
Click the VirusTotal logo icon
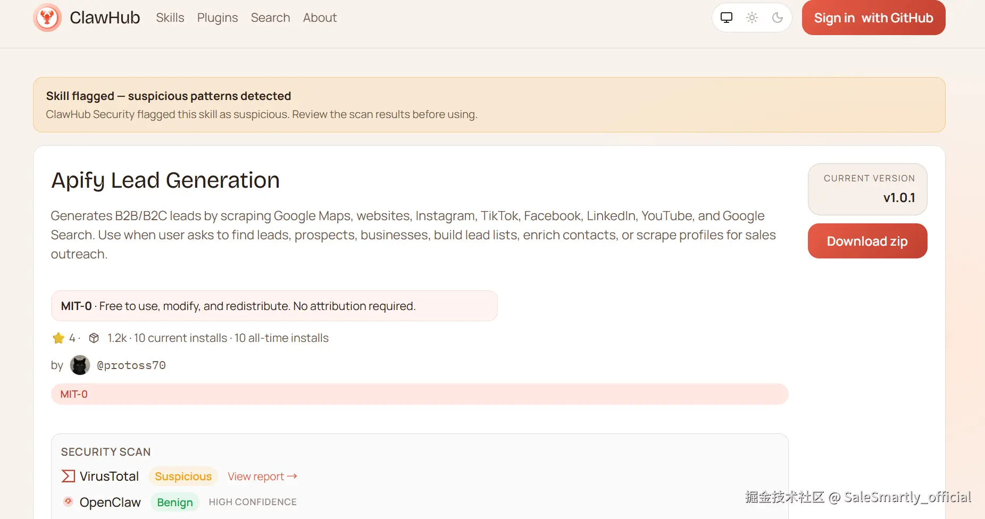[68, 476]
